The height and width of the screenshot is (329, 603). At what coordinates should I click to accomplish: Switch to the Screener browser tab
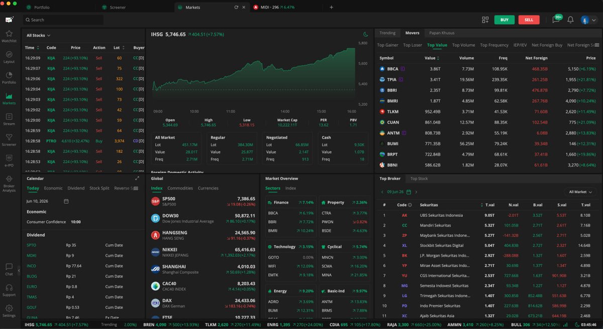point(118,8)
